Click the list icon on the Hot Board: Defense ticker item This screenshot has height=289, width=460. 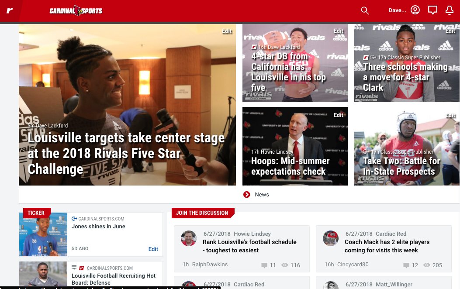coord(74,267)
